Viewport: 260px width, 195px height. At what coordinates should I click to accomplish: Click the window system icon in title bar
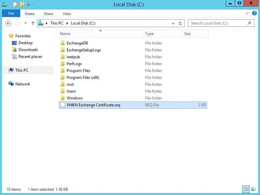click(x=5, y=5)
